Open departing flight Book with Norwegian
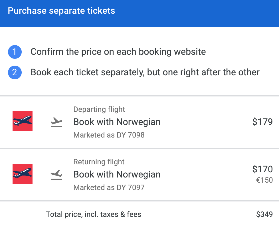 tap(117, 122)
